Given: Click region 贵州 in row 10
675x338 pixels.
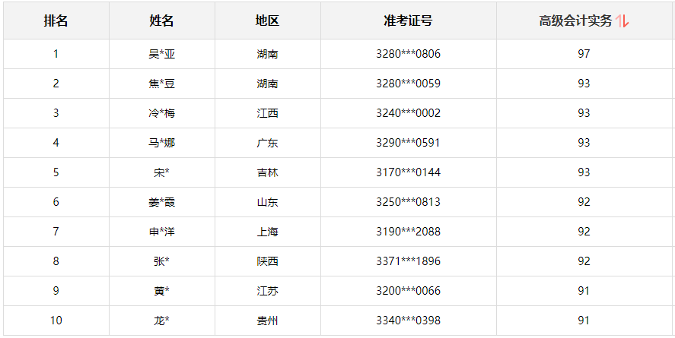Looking at the screenshot, I should [267, 321].
